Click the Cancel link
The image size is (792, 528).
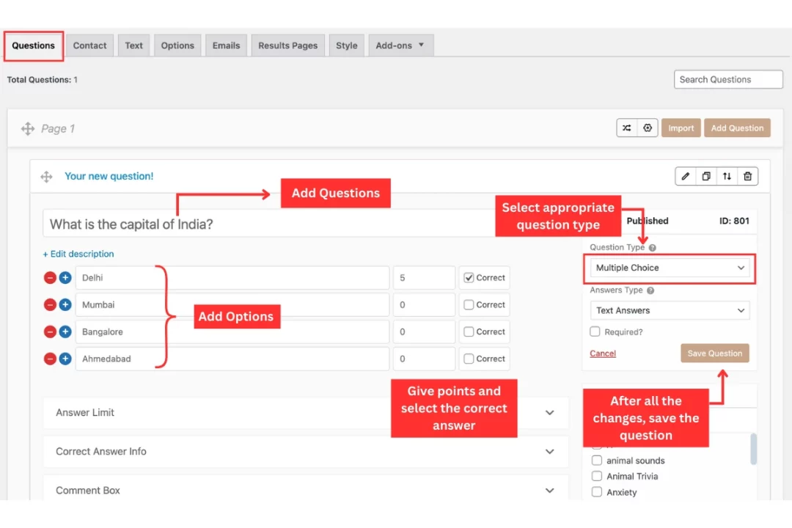(603, 353)
